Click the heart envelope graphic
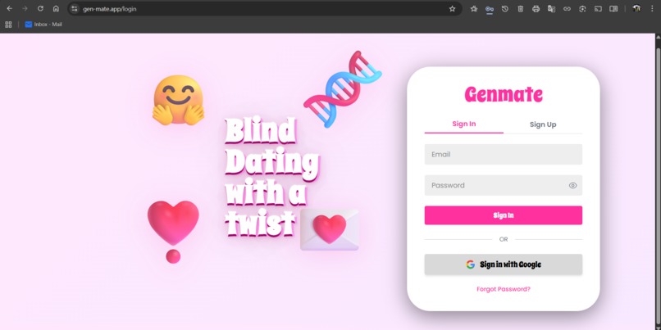Screen dimensions: 661x330 click(x=330, y=230)
